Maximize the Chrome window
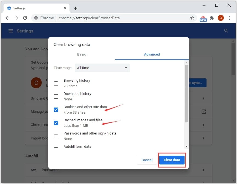237x184 pixels. tap(217, 5)
